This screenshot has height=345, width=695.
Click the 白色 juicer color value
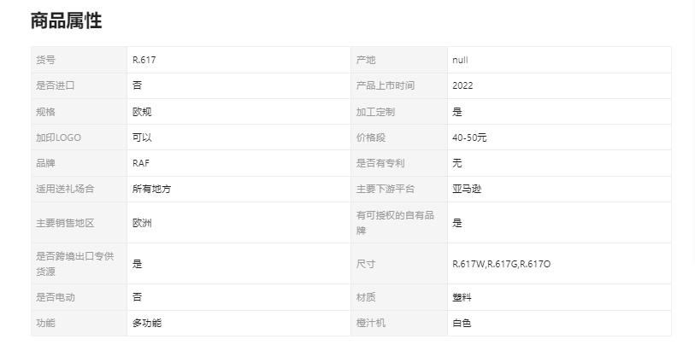[x=462, y=323]
